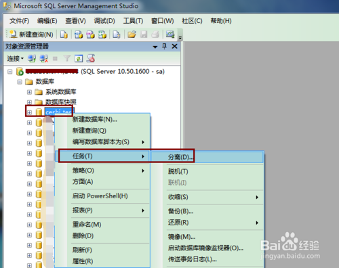Select 备份(B)... in the tasks submenu
339x268 pixels.
click(207, 211)
